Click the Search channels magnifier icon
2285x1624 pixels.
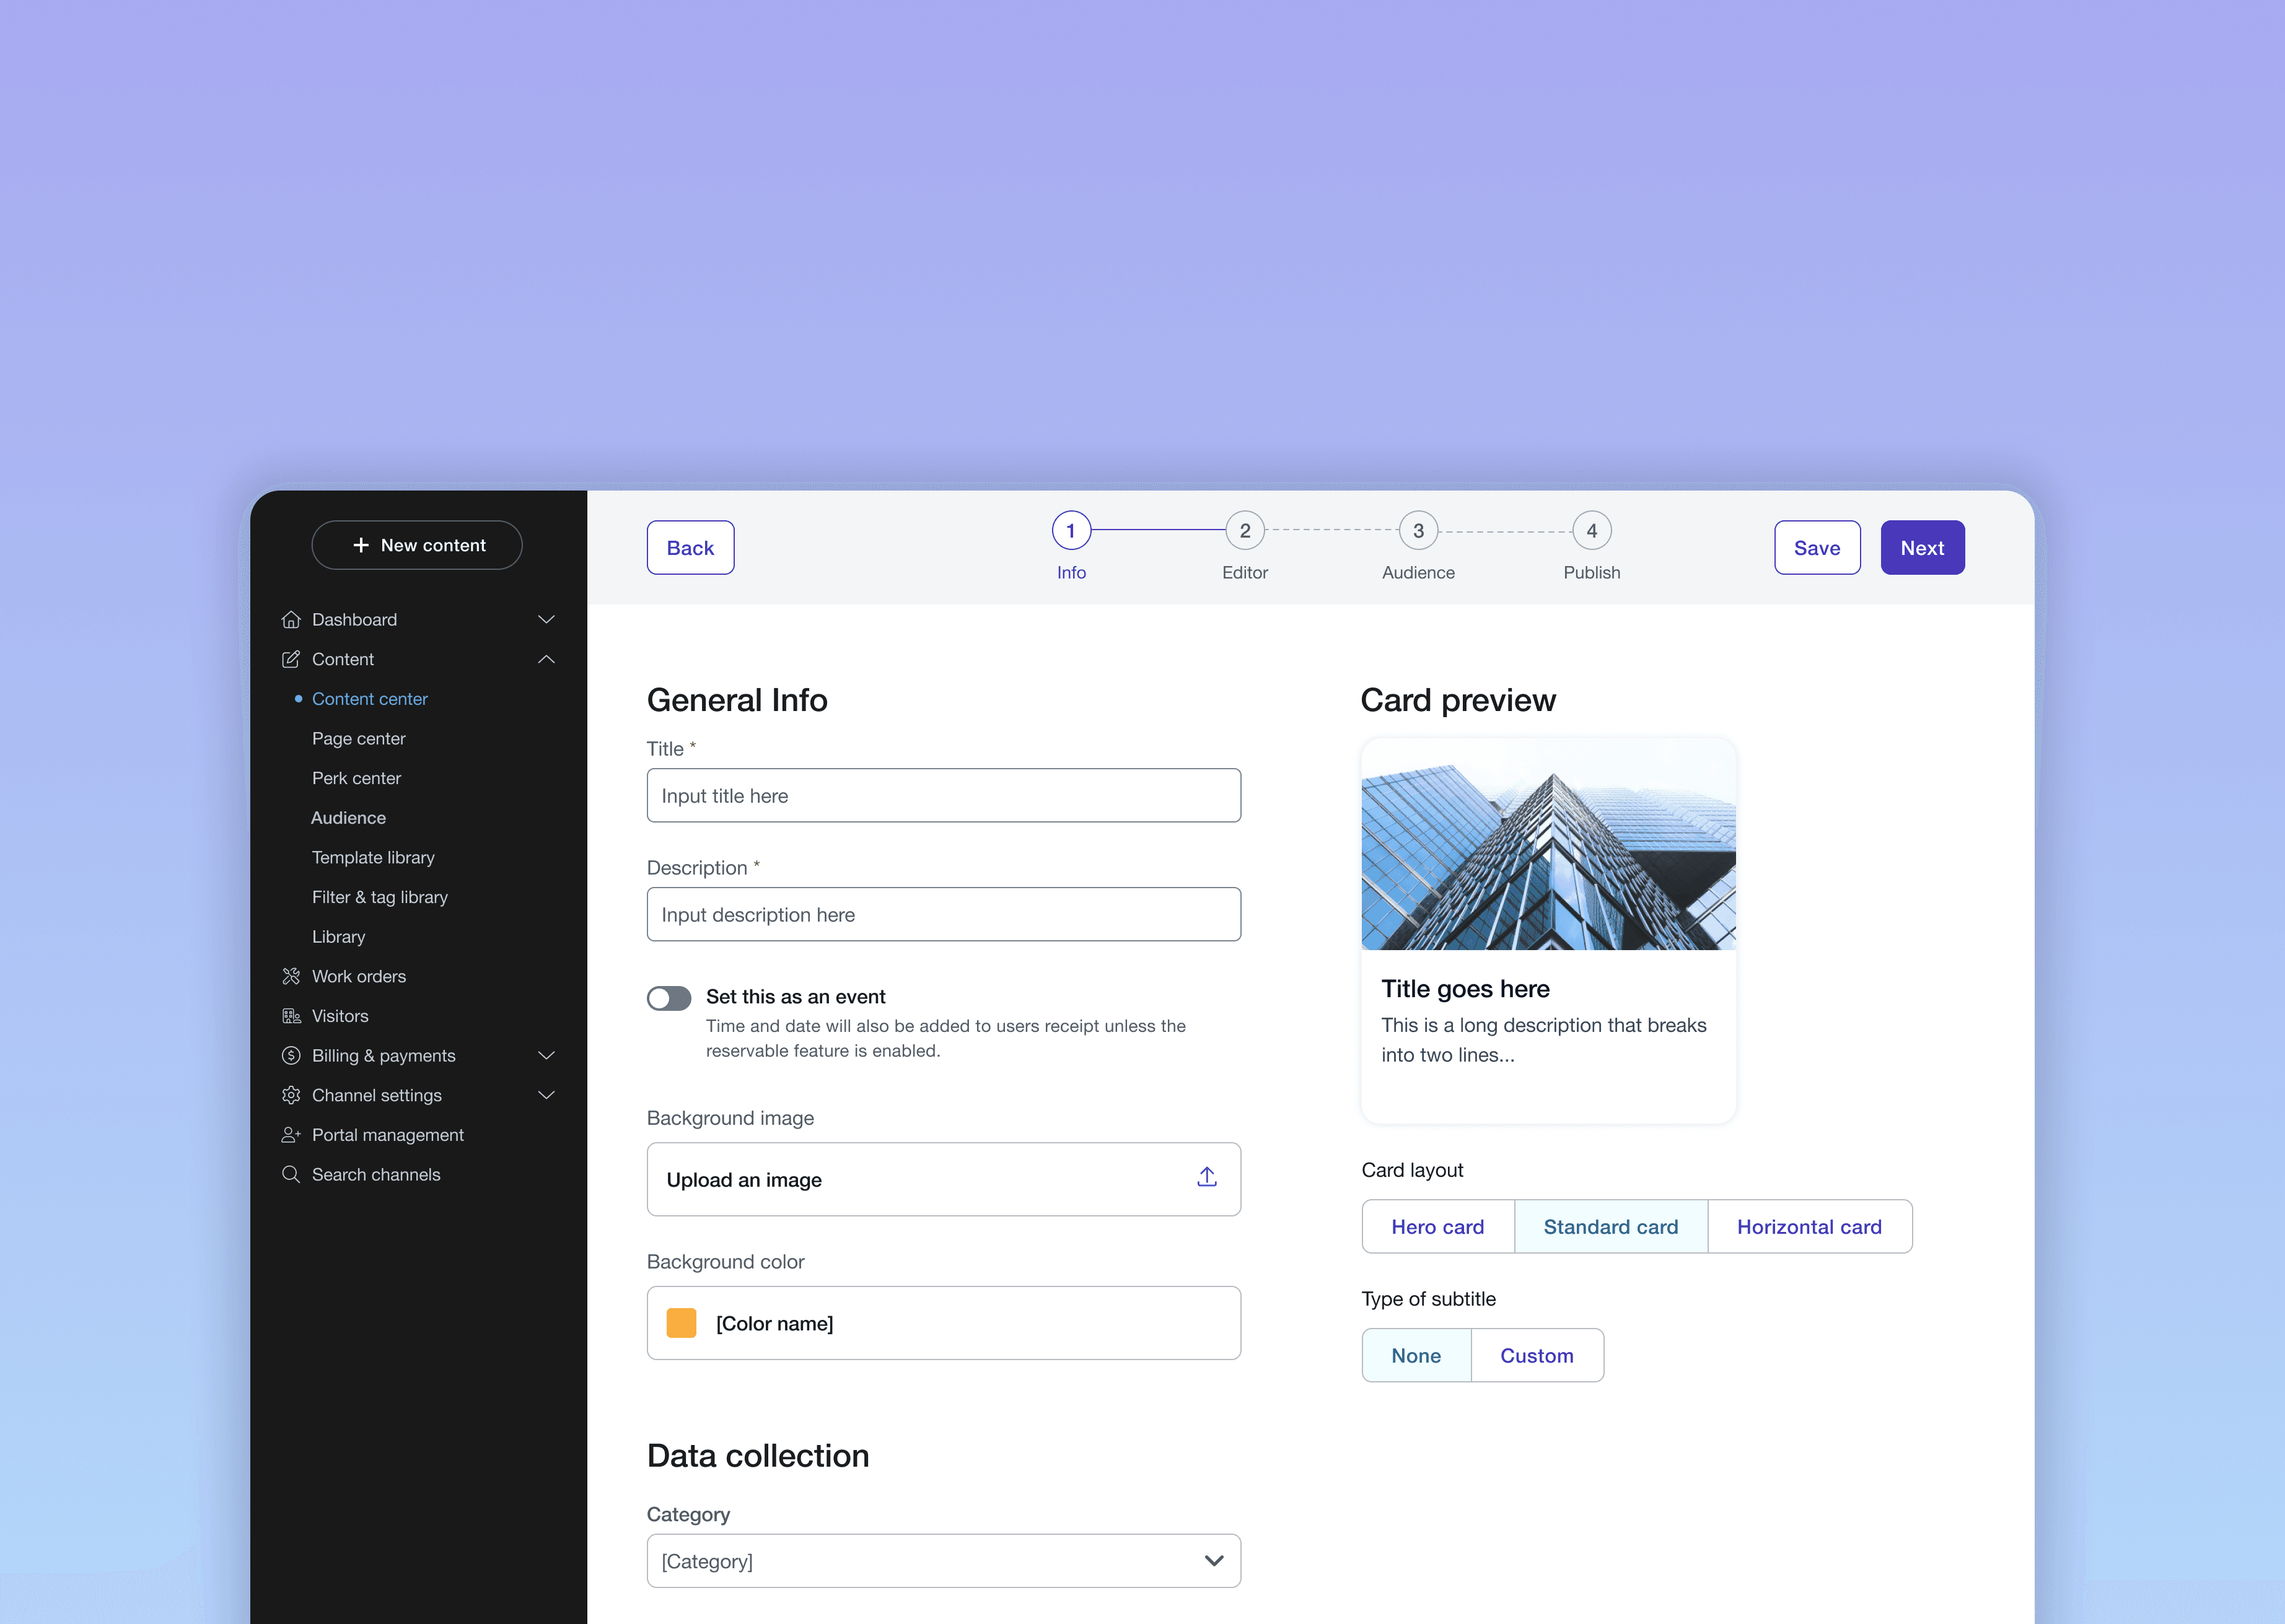pos(291,1175)
